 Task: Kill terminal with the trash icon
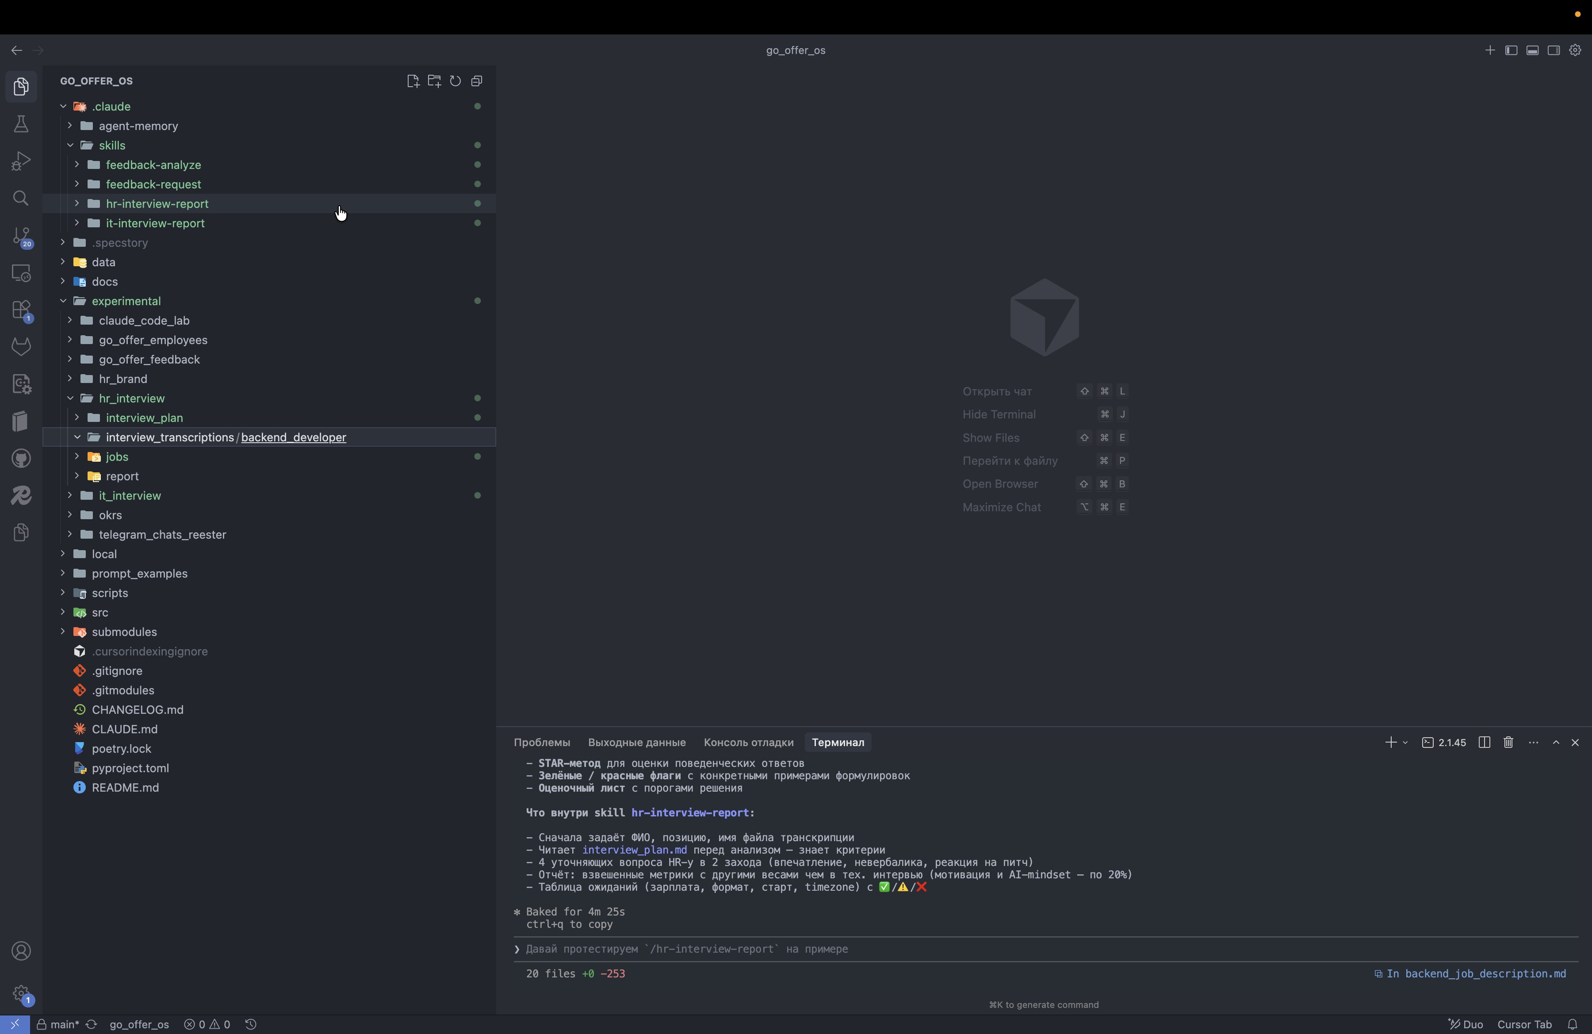tap(1508, 743)
